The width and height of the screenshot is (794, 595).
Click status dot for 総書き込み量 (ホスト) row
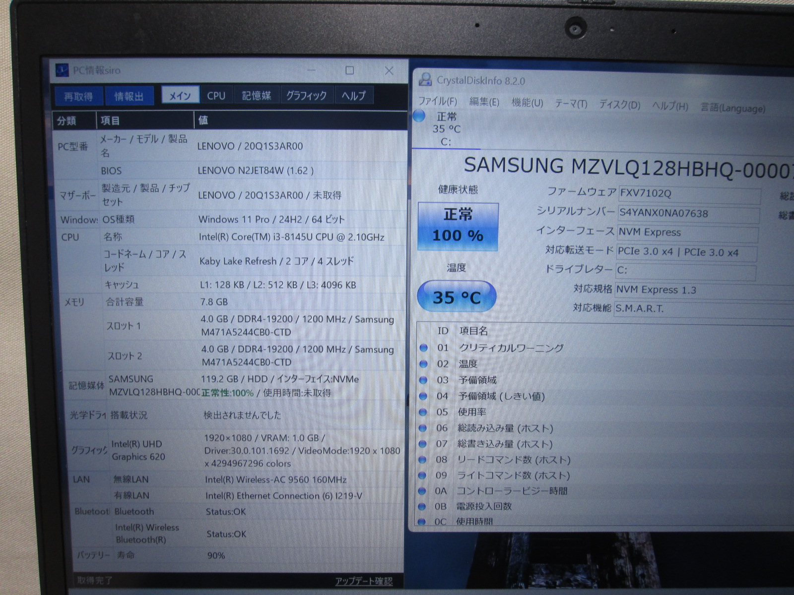(422, 444)
